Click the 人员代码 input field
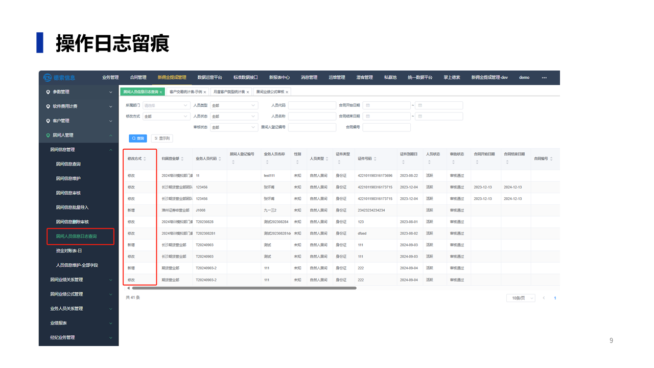The height and width of the screenshot is (368, 654). 312,105
